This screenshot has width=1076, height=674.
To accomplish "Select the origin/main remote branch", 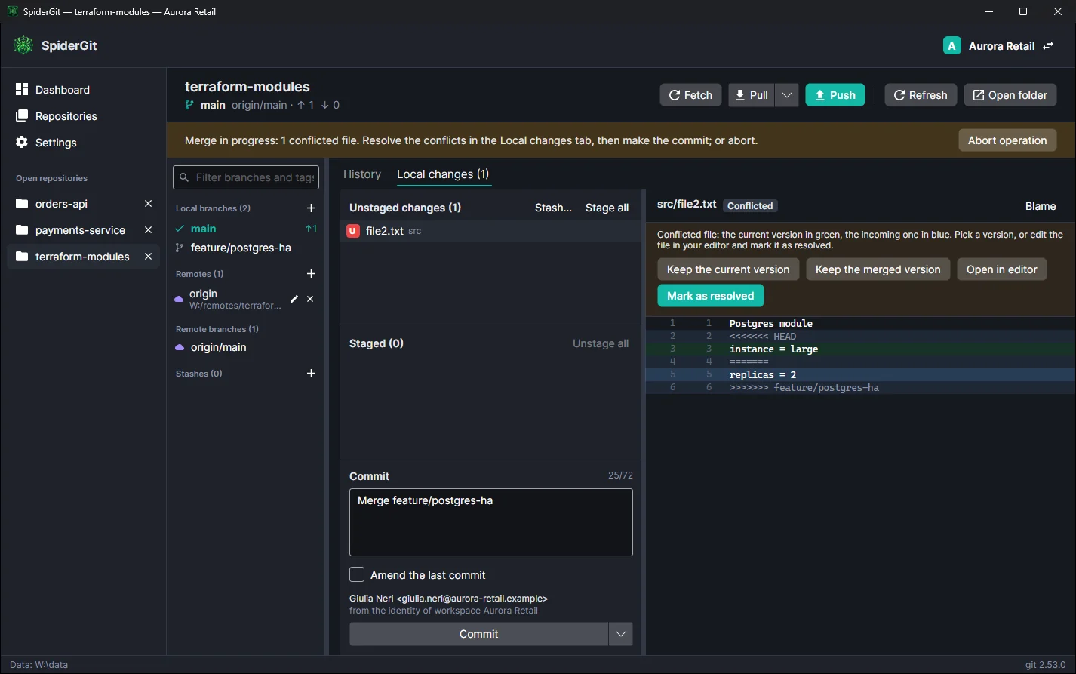I will (218, 347).
